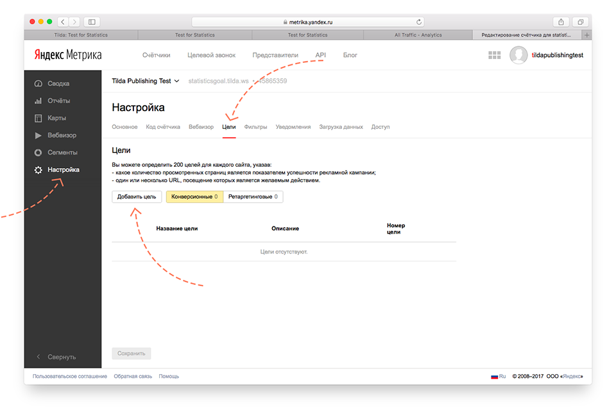
Task: Switch to the Редактирование счётчика browser tab
Action: (526, 35)
